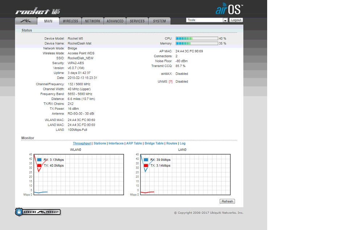Select the Antenna value RD-5G-30 - 30 dBi
The height and width of the screenshot is (230, 348).
[x=81, y=114]
